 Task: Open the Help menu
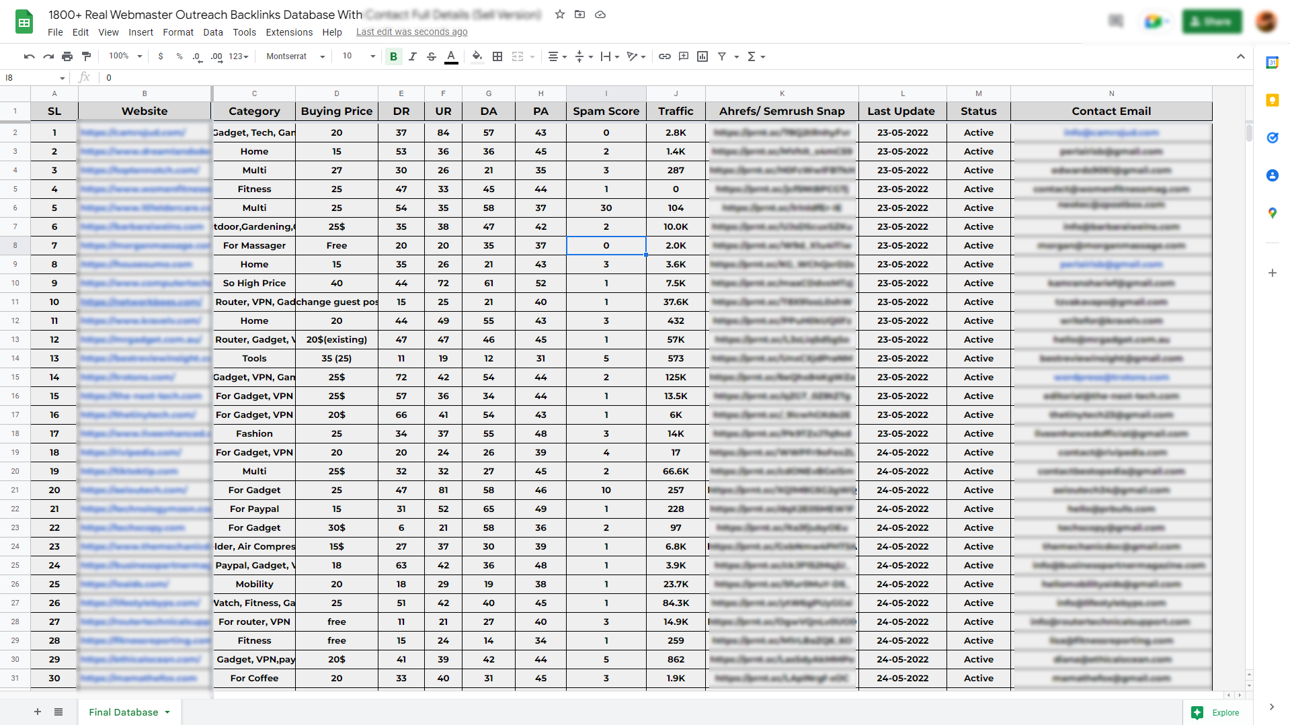332,32
